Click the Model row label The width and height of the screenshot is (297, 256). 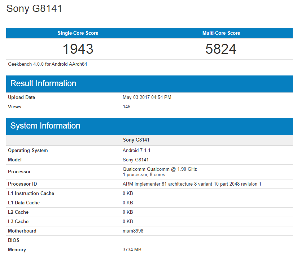click(x=14, y=160)
